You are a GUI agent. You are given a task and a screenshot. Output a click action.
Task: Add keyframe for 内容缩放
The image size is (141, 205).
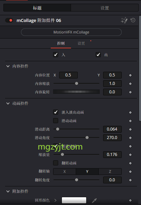pyautogui.click(x=130, y=84)
